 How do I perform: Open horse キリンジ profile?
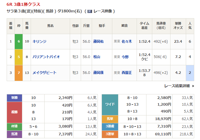pos(40,42)
